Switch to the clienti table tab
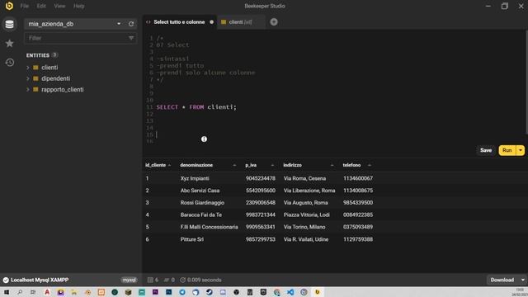528x297 pixels. click(240, 22)
